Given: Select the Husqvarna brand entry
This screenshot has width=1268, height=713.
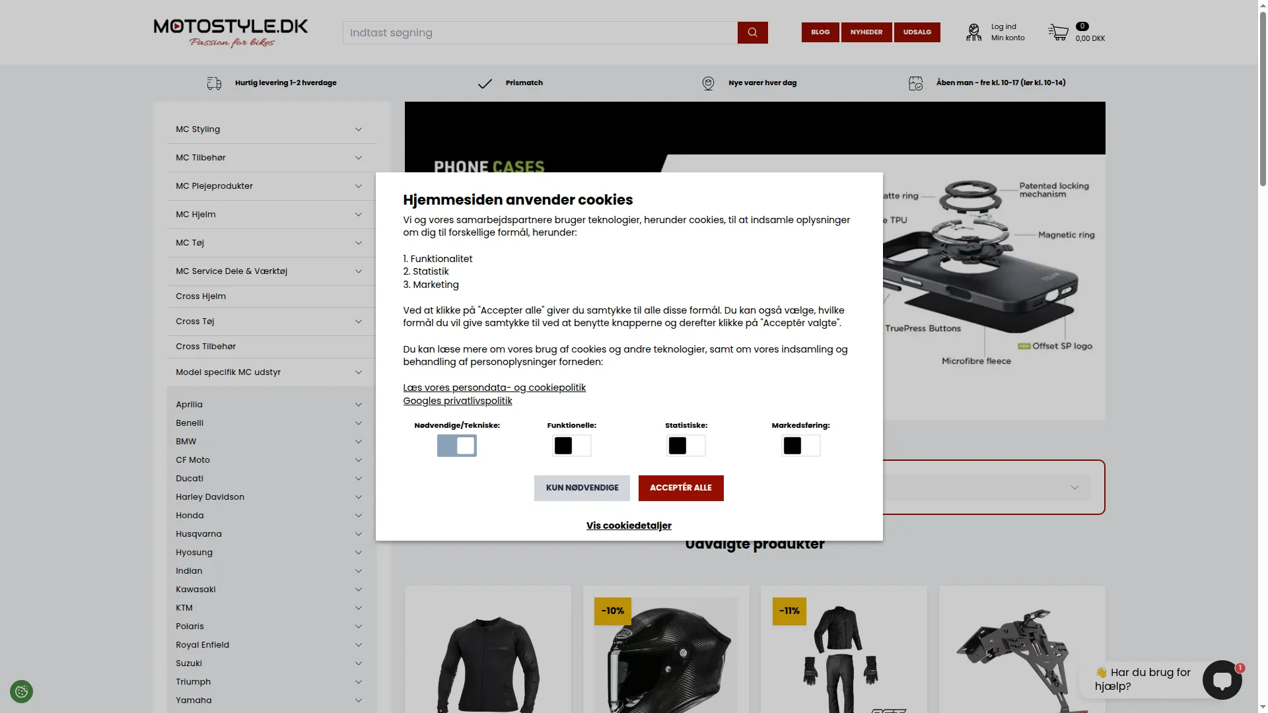Looking at the screenshot, I should tap(199, 534).
